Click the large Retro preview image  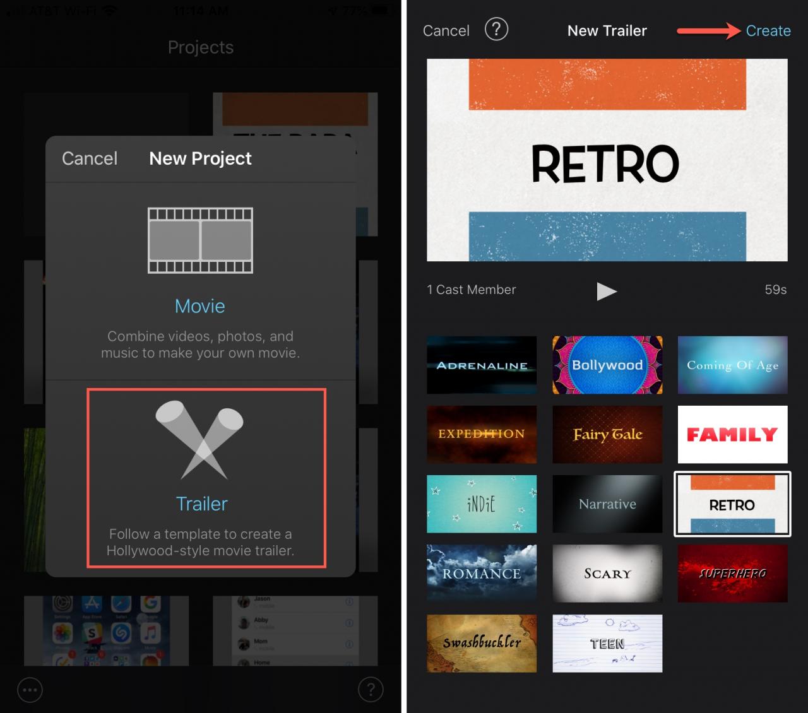[607, 160]
